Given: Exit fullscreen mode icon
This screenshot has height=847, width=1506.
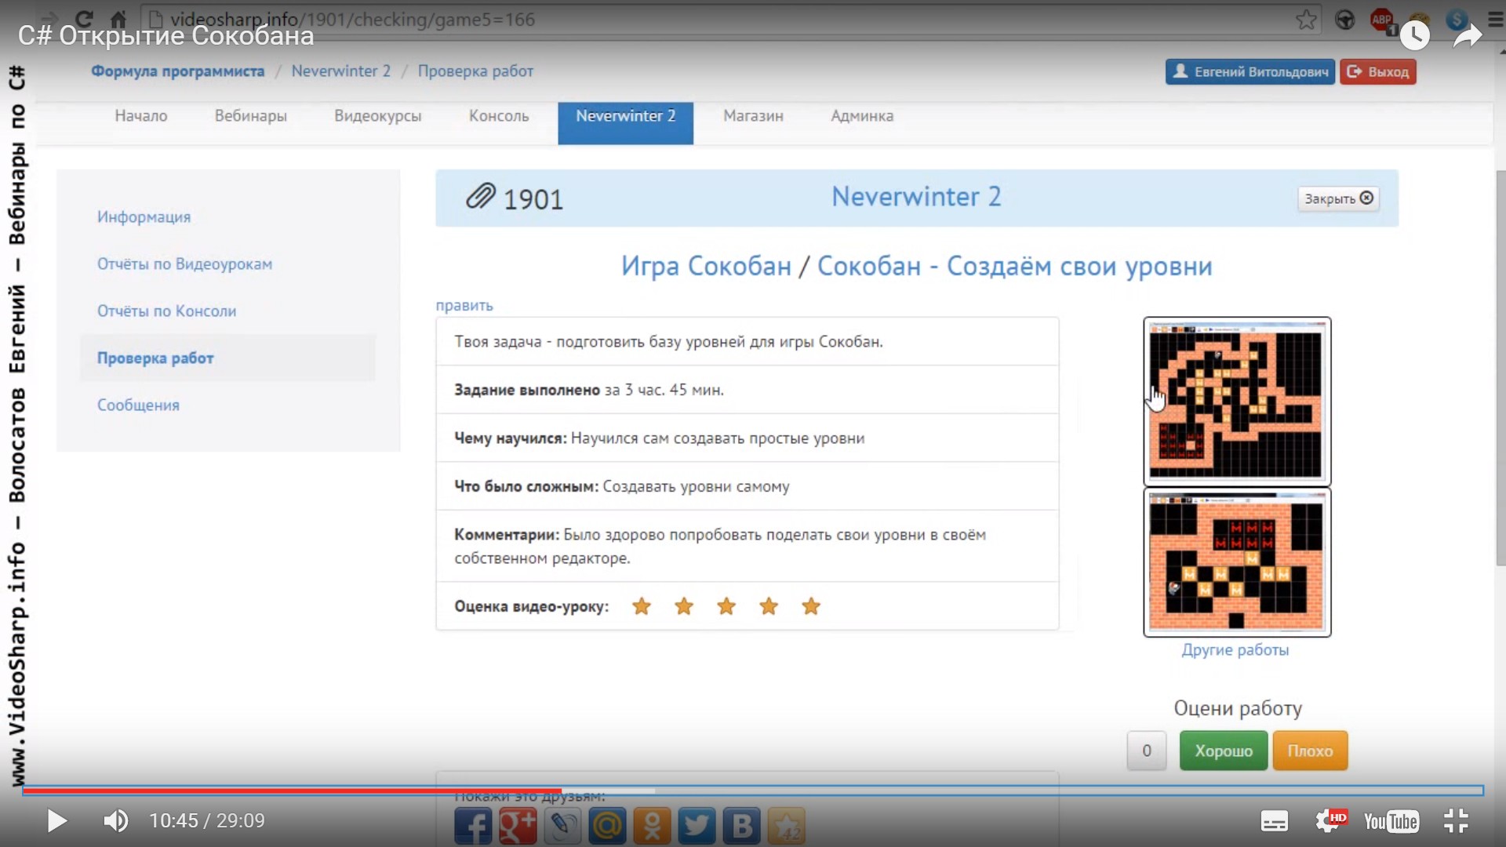Looking at the screenshot, I should (x=1456, y=820).
